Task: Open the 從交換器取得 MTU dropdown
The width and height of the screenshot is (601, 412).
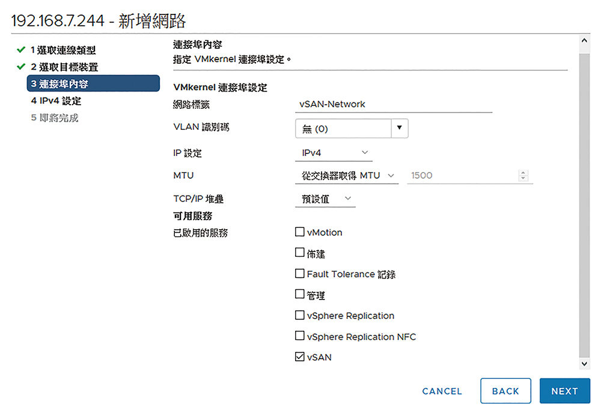Action: [347, 175]
